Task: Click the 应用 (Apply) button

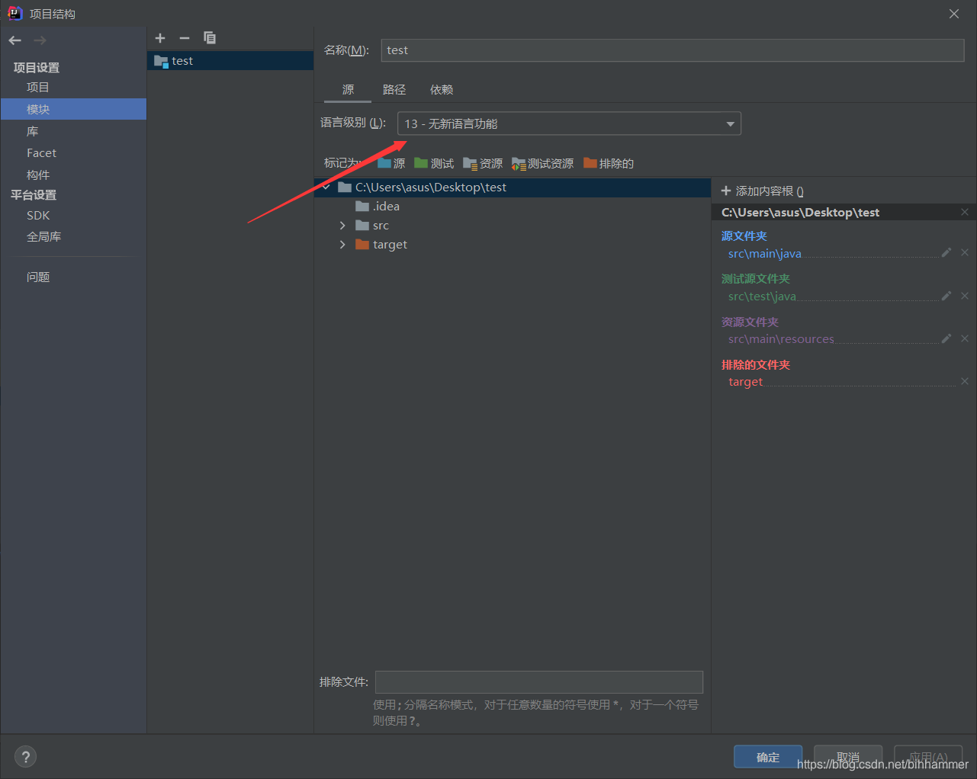Action: coord(928,757)
